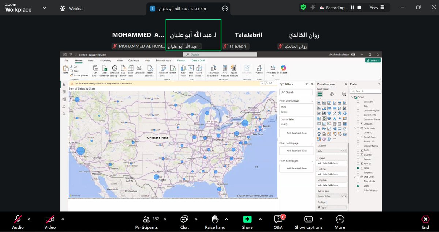Check the Quantity field checkbox

(358, 155)
